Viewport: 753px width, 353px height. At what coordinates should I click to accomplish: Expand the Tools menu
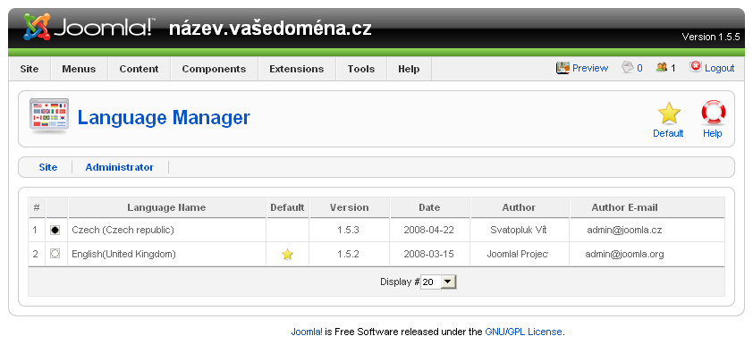(x=361, y=69)
